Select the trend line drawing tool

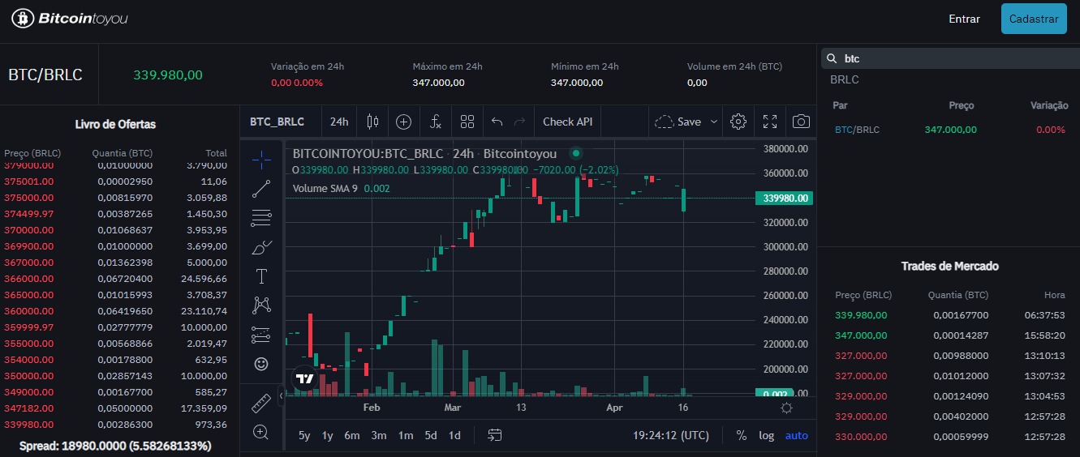(x=261, y=189)
